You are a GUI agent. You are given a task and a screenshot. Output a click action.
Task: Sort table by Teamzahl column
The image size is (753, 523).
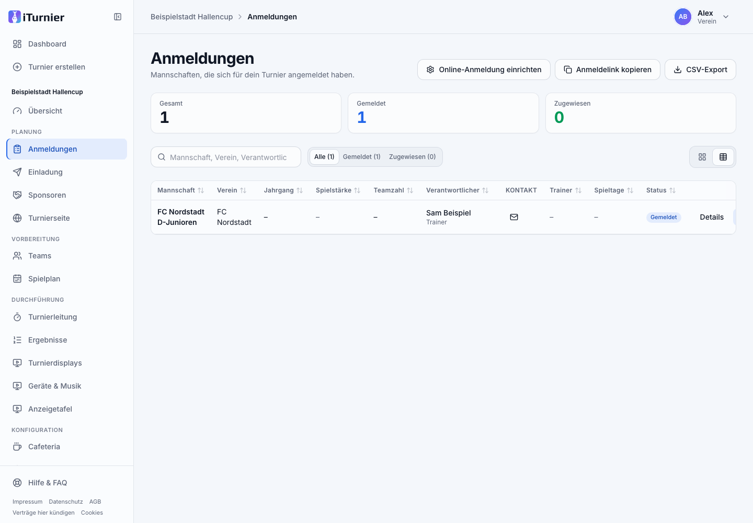click(394, 190)
